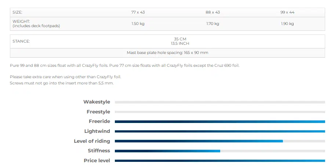Click the WEIGHT row label

[x=21, y=22]
